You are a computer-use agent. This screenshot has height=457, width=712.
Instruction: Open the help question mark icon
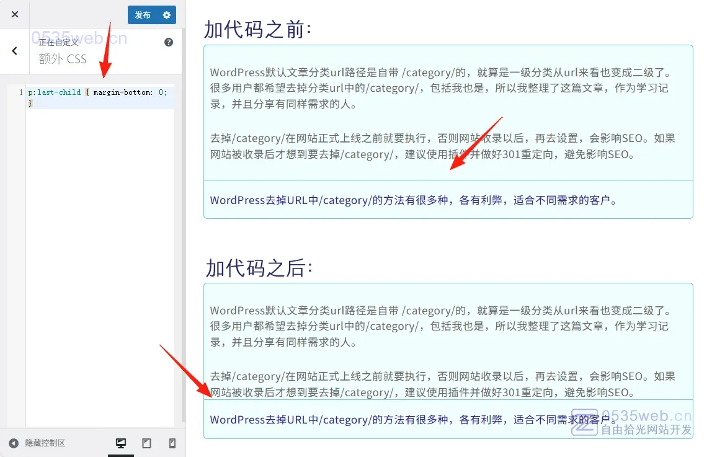(x=169, y=42)
